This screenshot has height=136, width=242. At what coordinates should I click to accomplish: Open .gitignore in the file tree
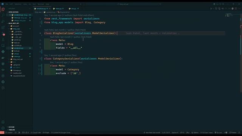pyautogui.click(x=17, y=65)
